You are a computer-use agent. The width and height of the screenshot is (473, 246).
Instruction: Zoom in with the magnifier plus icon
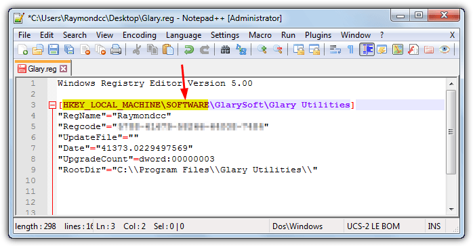pyautogui.click(x=262, y=49)
